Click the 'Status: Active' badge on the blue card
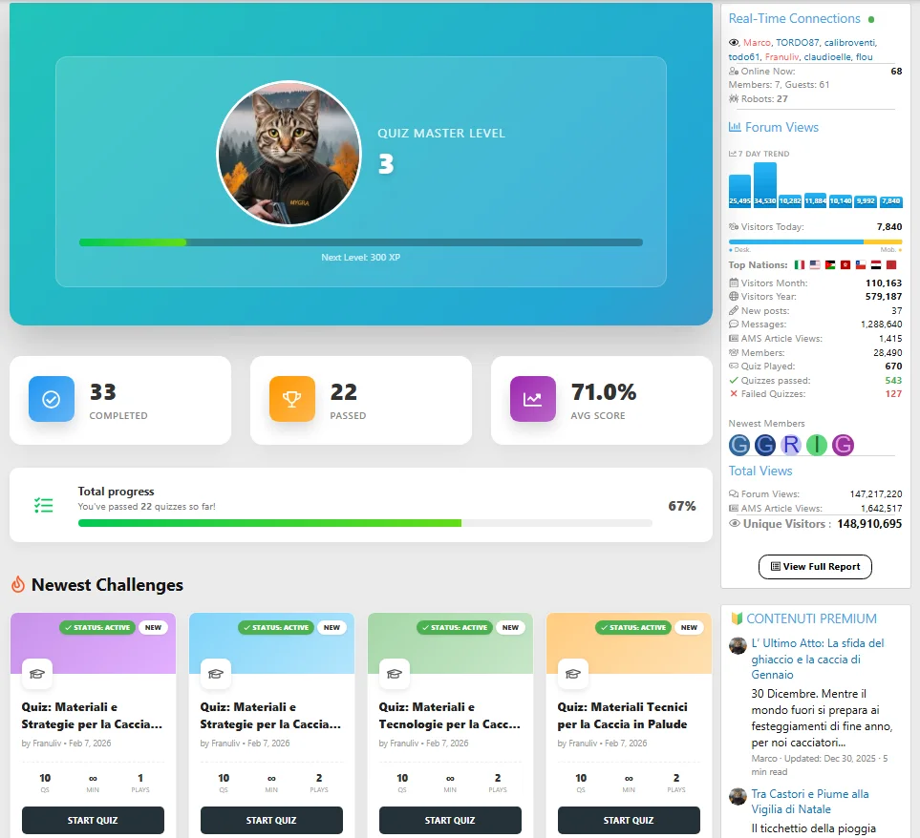Image resolution: width=920 pixels, height=838 pixels. (x=276, y=628)
